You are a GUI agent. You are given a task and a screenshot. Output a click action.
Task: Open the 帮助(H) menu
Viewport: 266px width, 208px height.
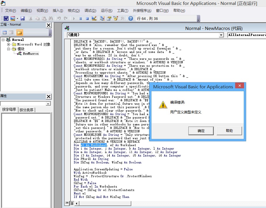pos(179,10)
